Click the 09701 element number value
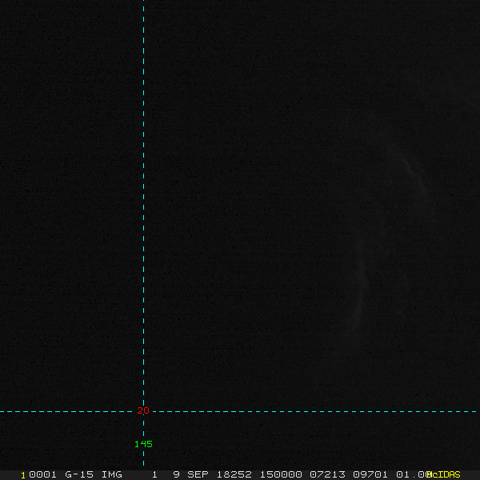Image resolution: width=480 pixels, height=480 pixels. pyautogui.click(x=370, y=474)
